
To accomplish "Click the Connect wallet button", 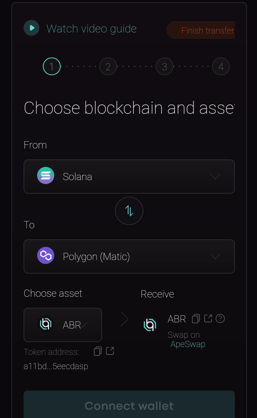I will tap(129, 406).
